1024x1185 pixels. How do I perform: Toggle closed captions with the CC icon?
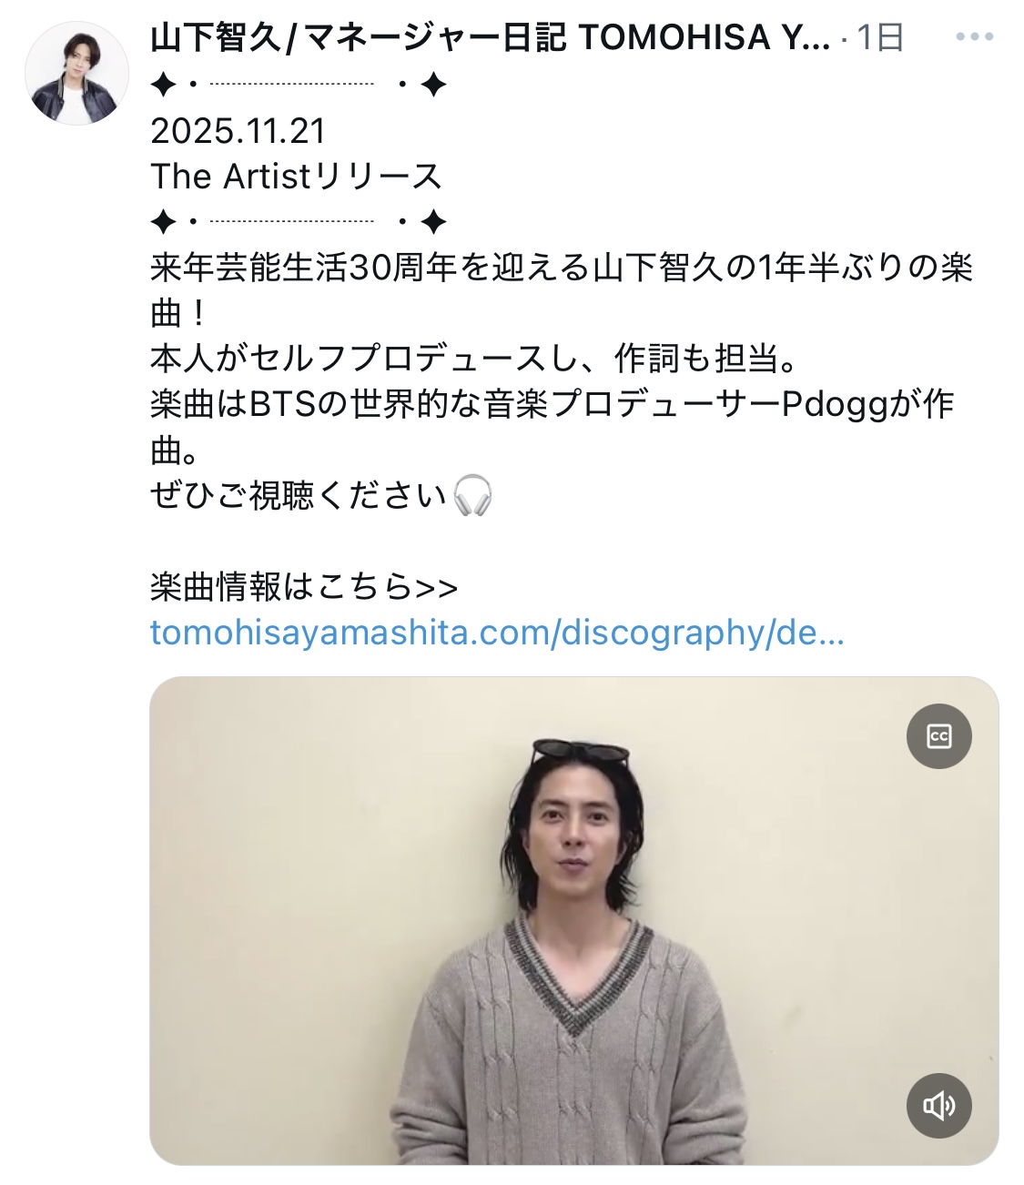[x=939, y=736]
